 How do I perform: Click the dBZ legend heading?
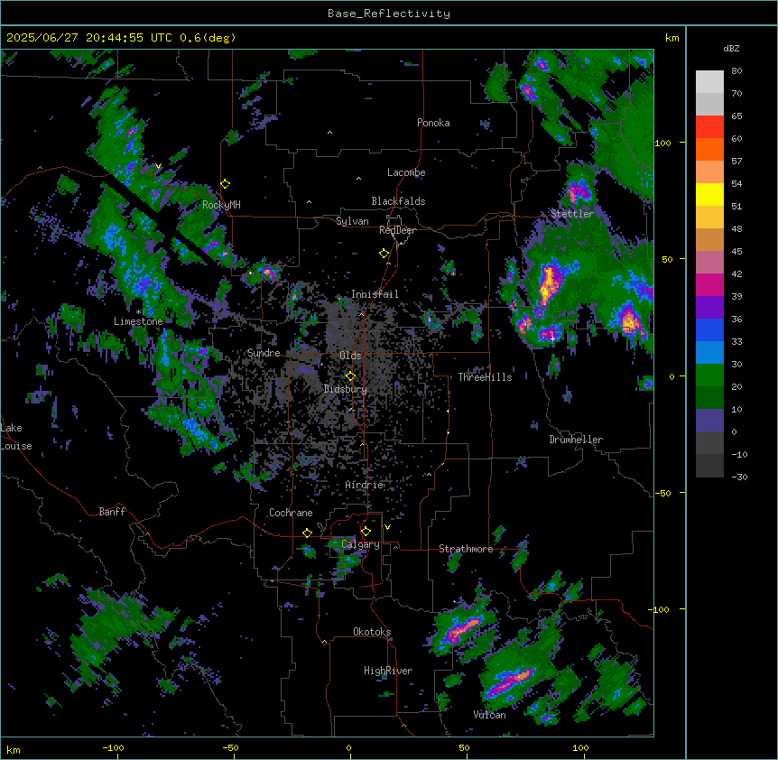click(x=731, y=48)
